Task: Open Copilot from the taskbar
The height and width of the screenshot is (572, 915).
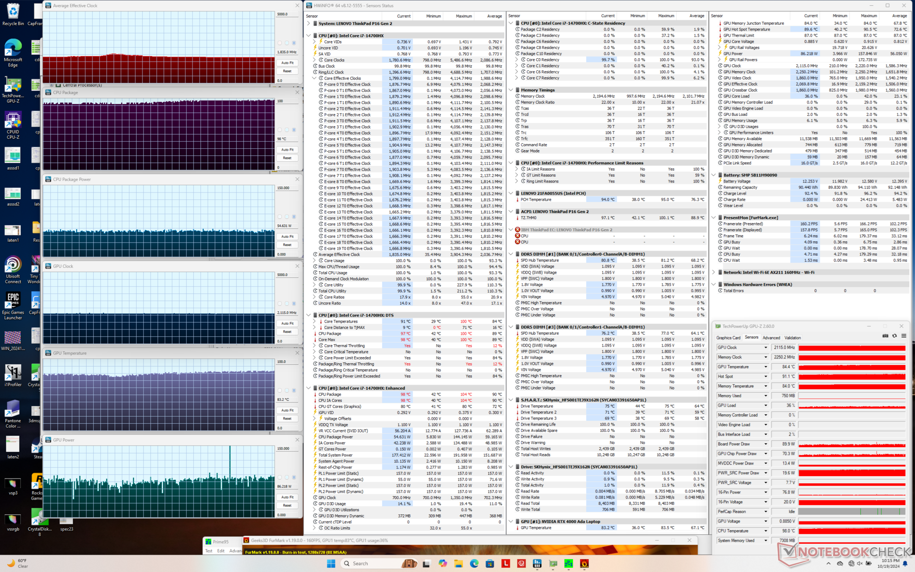Action: point(443,563)
